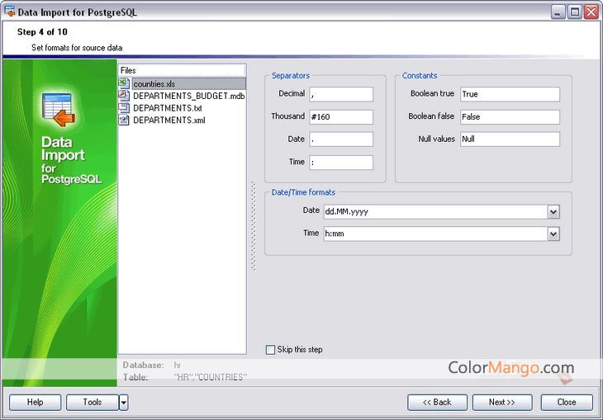
Task: Proceed with the Next button
Action: tap(502, 403)
